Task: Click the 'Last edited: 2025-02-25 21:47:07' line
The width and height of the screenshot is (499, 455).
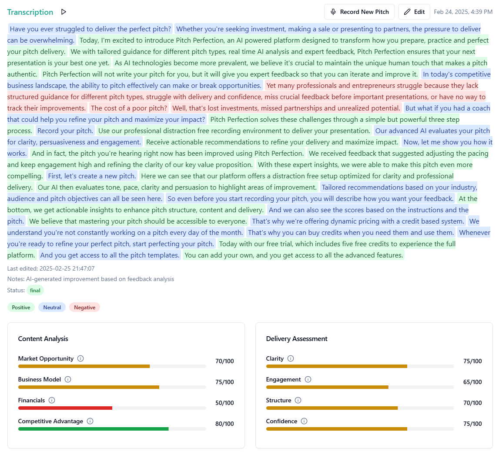Action: [51, 268]
